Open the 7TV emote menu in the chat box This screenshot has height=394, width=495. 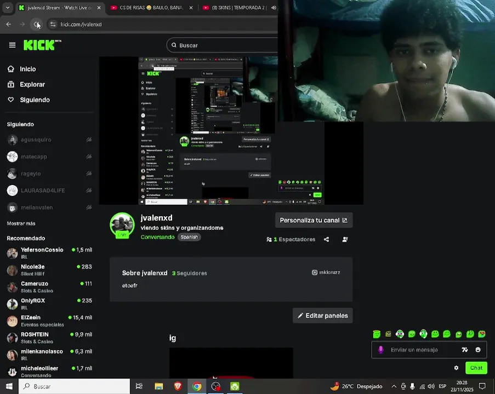(465, 350)
